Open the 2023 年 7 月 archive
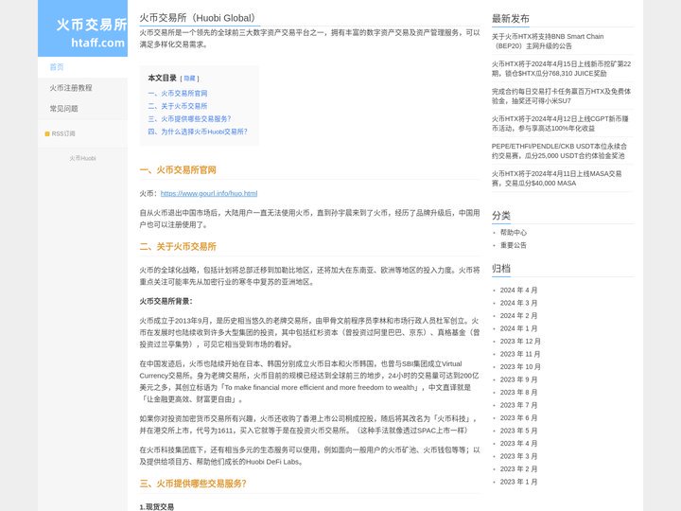The height and width of the screenshot is (511, 681). click(x=518, y=405)
